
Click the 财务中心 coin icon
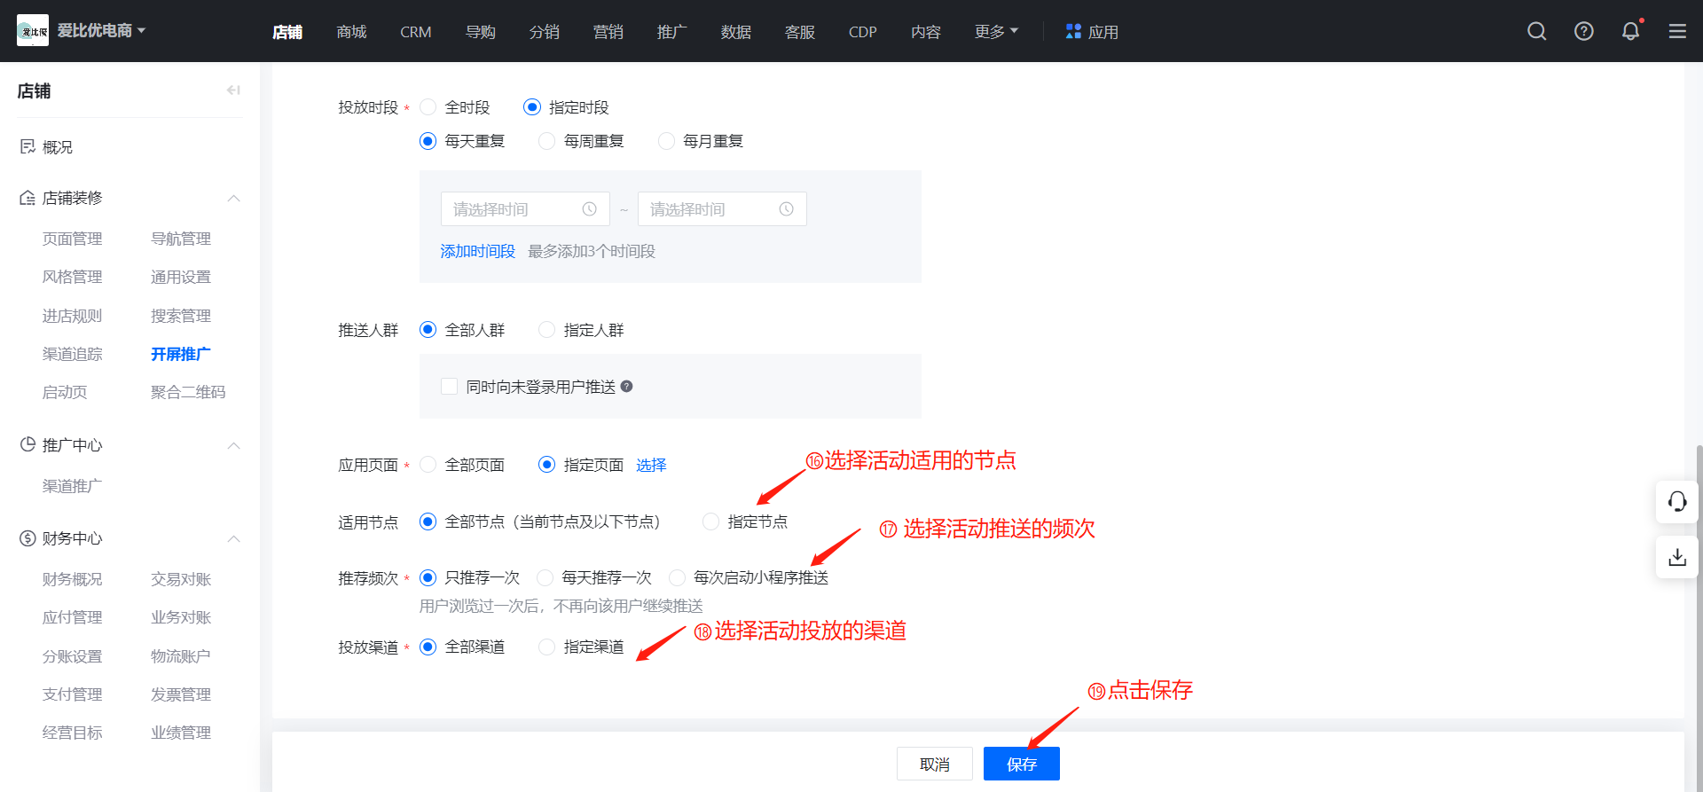pos(27,538)
